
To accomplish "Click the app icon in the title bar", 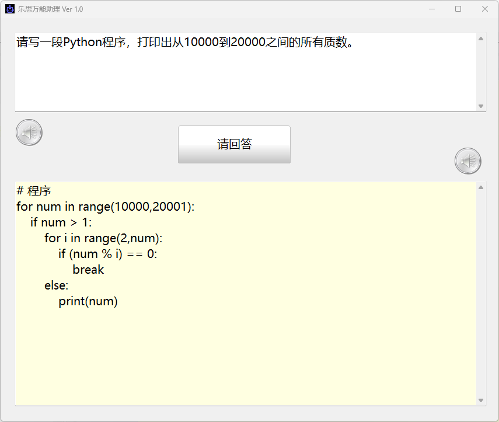I will click(10, 9).
